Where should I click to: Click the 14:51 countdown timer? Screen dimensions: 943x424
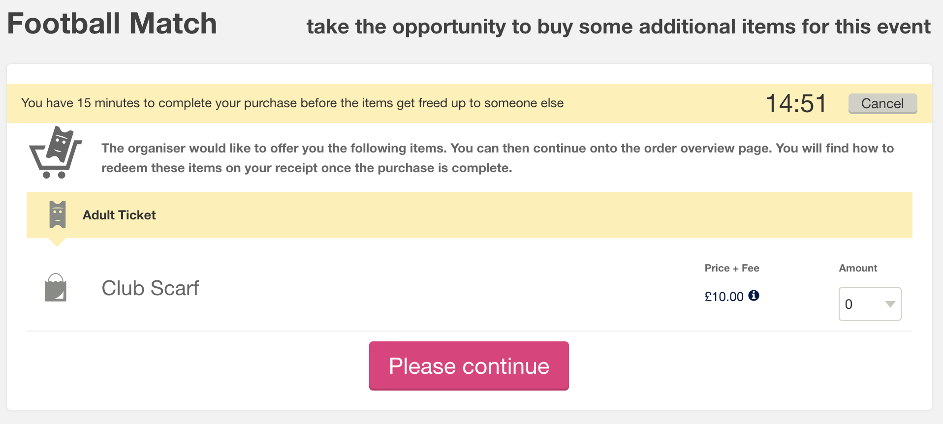tap(796, 103)
